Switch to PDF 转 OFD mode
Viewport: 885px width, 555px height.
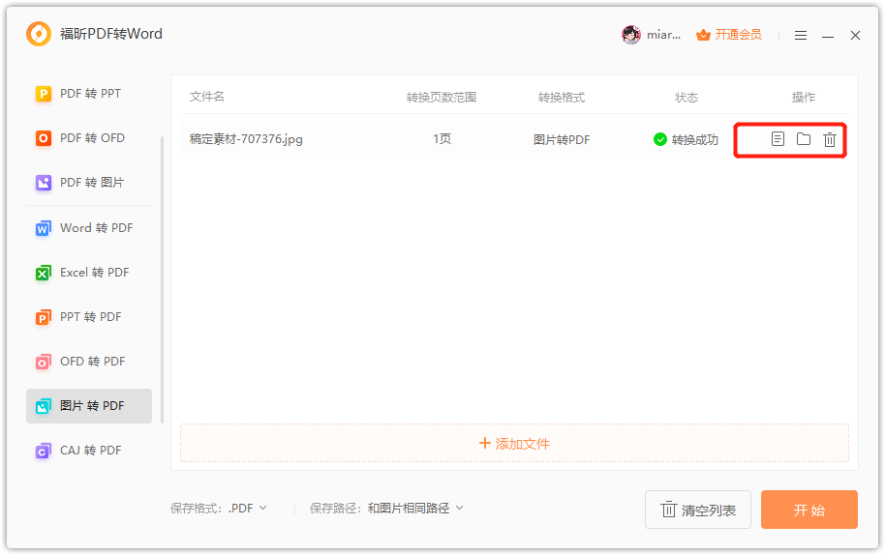[89, 138]
